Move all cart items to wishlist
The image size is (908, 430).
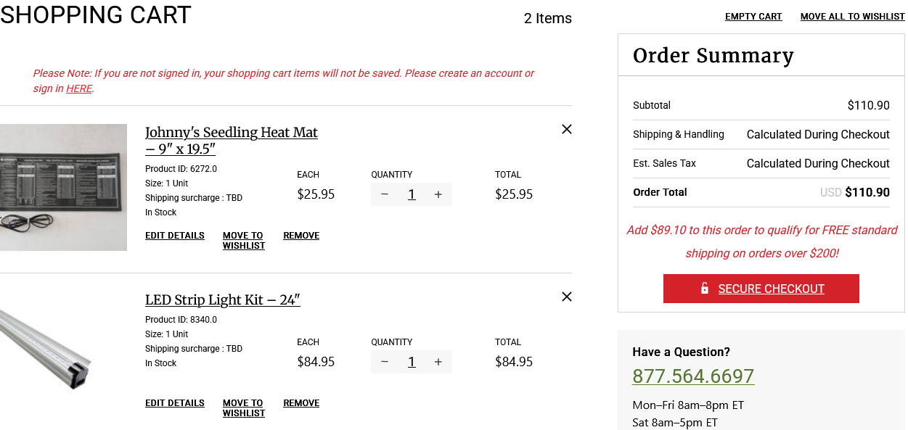click(852, 17)
